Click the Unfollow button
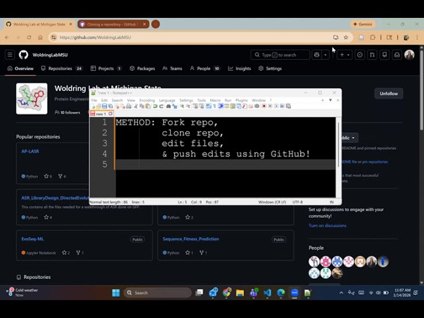Image resolution: width=424 pixels, height=318 pixels. (389, 93)
